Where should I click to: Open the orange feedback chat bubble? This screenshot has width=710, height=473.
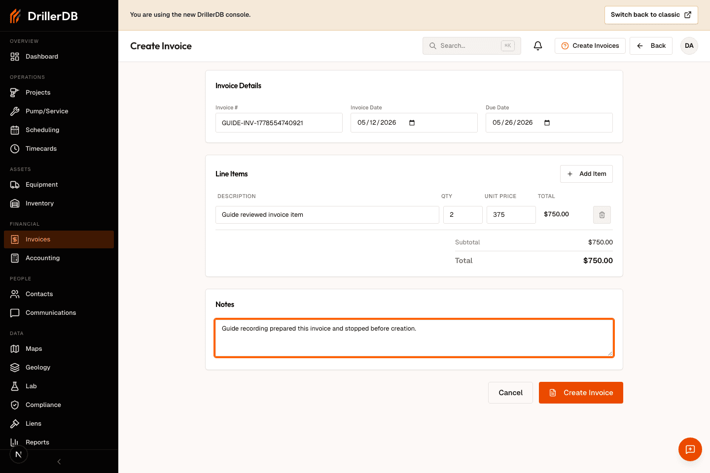(x=690, y=449)
